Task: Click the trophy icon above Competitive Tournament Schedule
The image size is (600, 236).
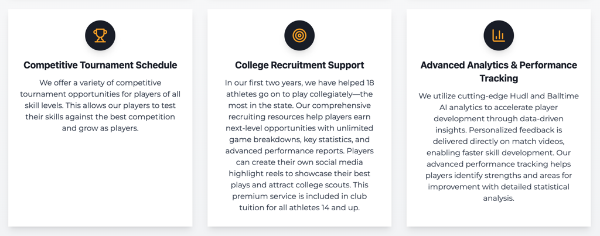Action: point(100,36)
